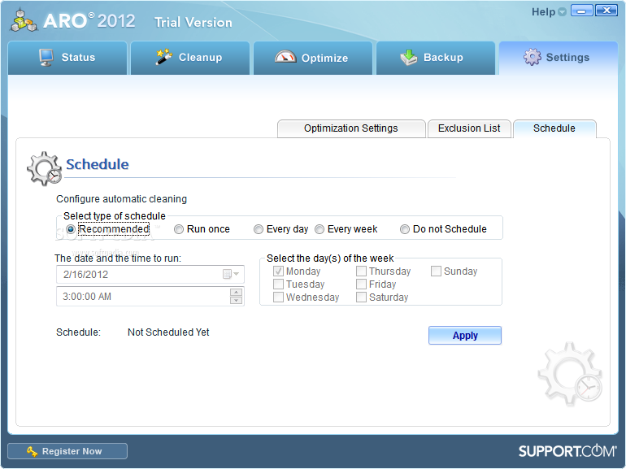Click the Backup download tray icon

point(409,57)
